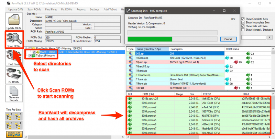Screen dimensions: 275x139
Task: Apply Tree Pre-Set 1
Action: (9, 117)
